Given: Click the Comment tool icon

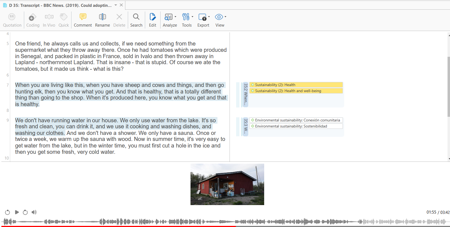Looking at the screenshot, I should [83, 17].
